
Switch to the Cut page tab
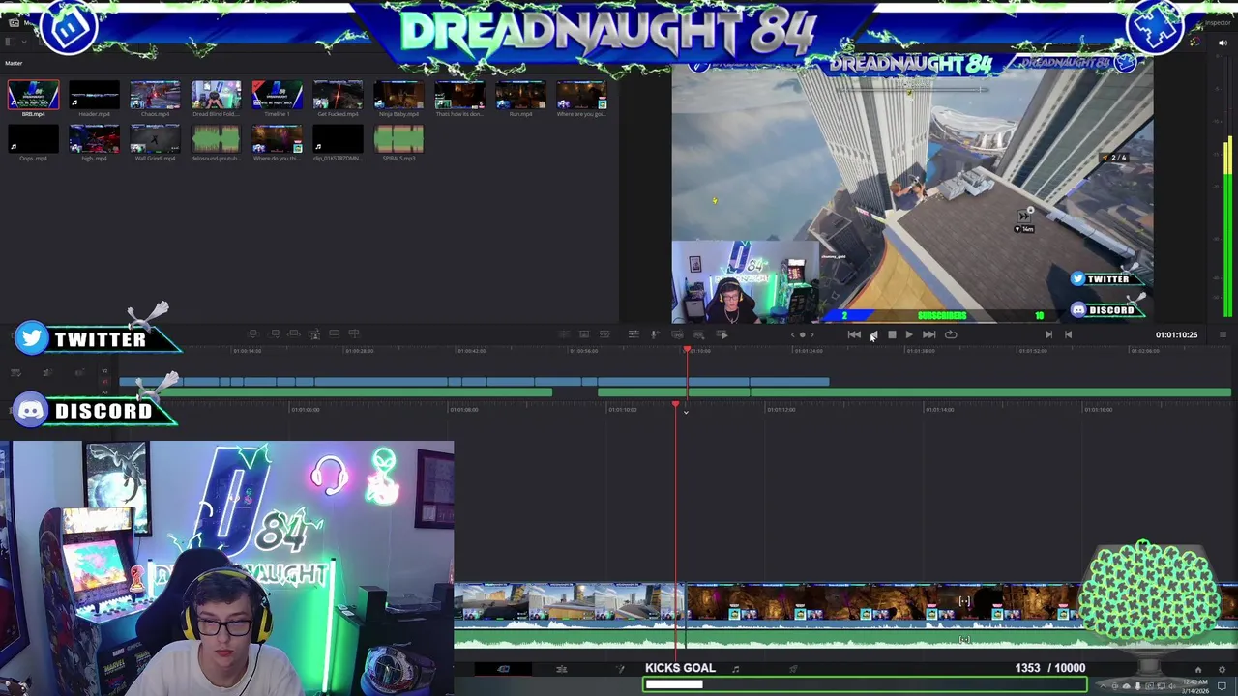[503, 668]
